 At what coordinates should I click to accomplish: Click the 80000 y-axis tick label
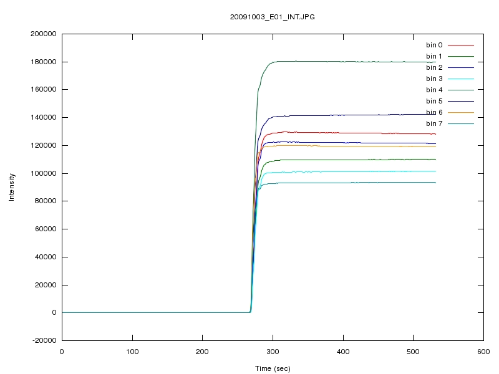click(x=46, y=201)
